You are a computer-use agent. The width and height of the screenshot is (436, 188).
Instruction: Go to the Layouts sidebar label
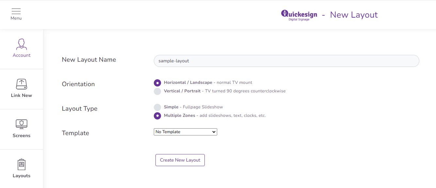22,176
